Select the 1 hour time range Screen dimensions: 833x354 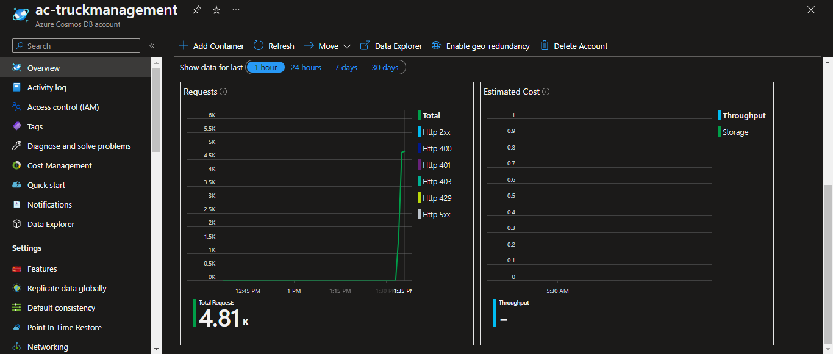click(266, 67)
